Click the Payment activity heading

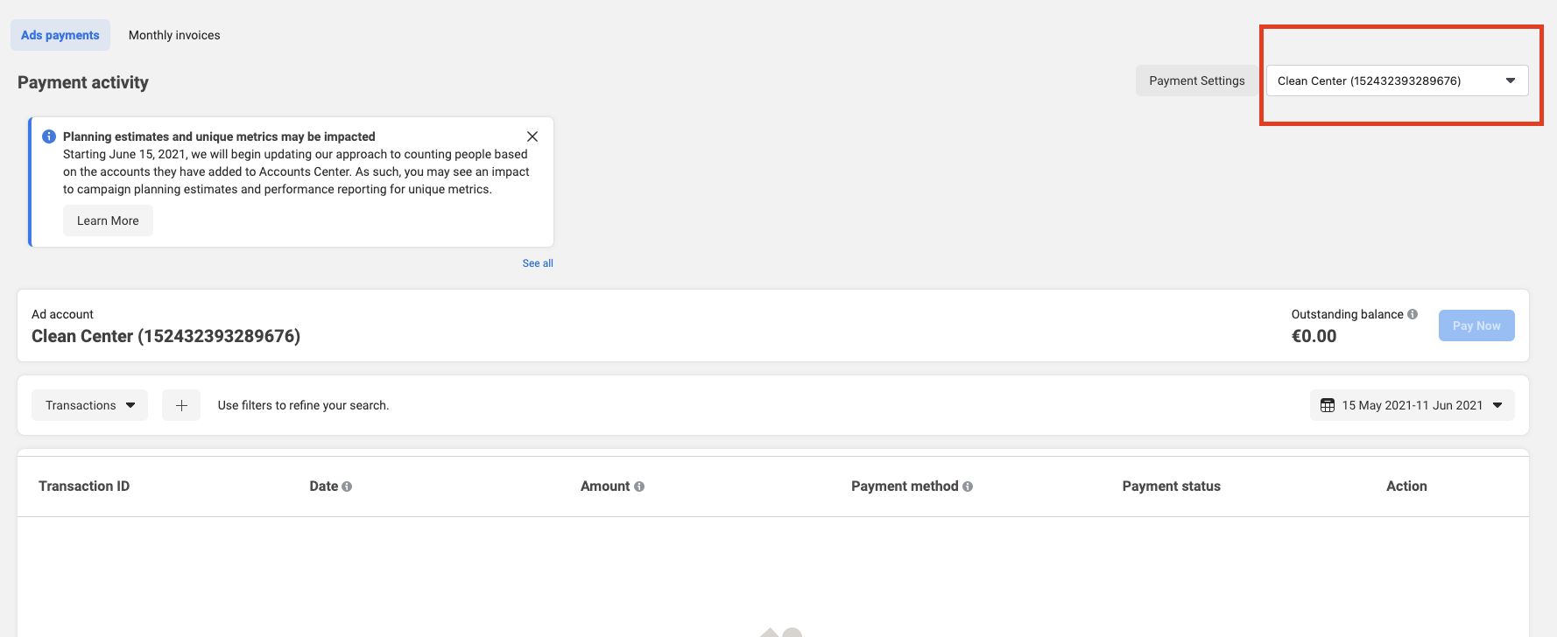[x=83, y=82]
